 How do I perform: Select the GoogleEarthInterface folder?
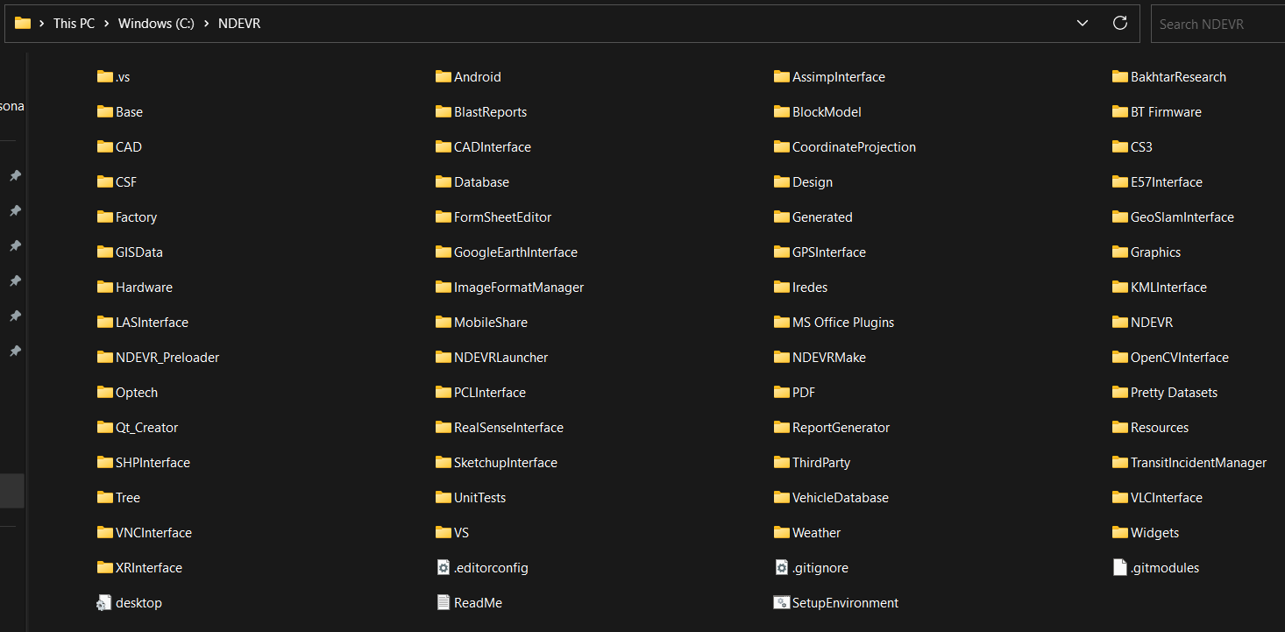(x=515, y=252)
